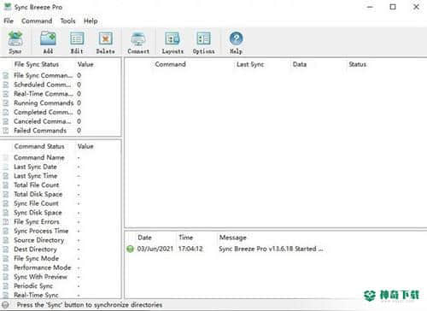Image resolution: width=427 pixels, height=311 pixels.
Task: Click the Last Sync column header
Action: [250, 64]
